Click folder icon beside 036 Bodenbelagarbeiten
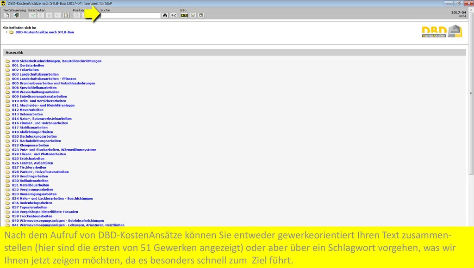This screenshot has width=474, height=268. coord(7,203)
